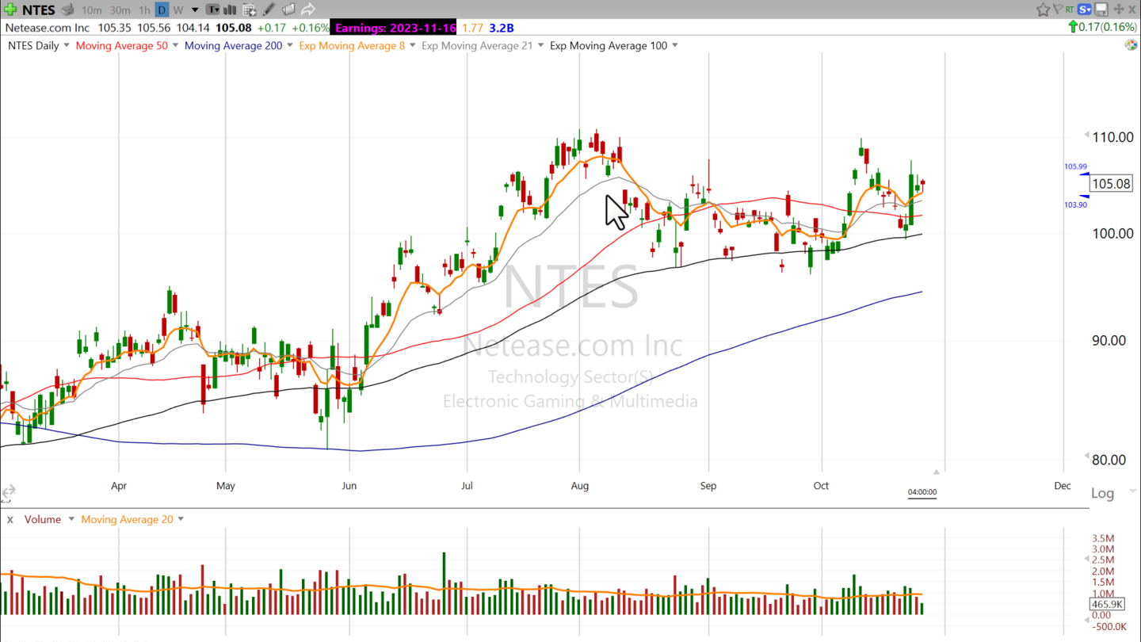Screen dimensions: 1141x642
Task: Click the arrows icon left of time axis
Action: (x=7, y=493)
